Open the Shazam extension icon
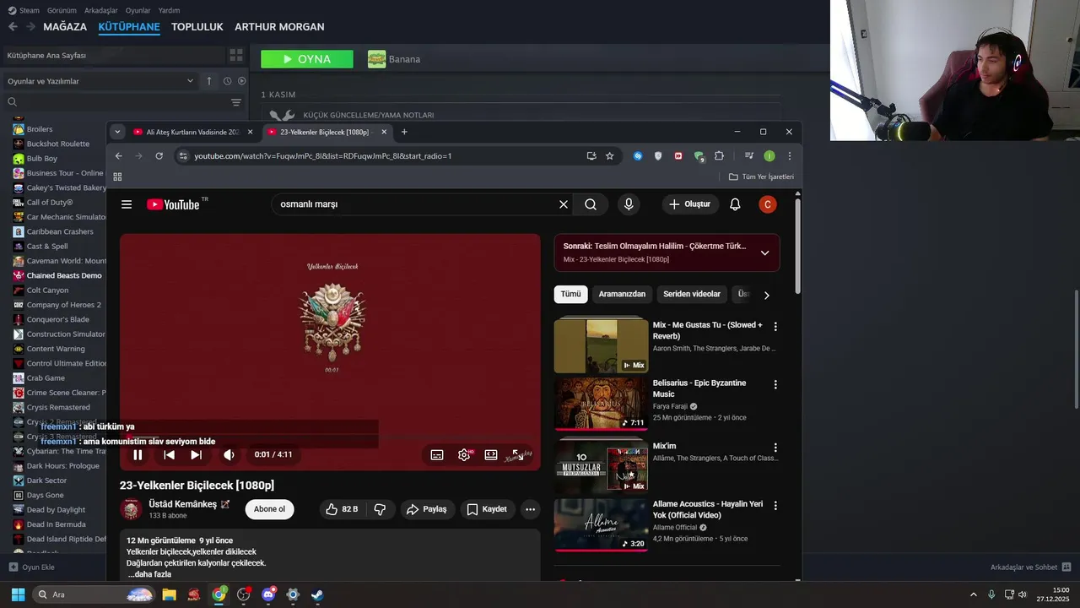This screenshot has width=1080, height=608. pos(638,156)
